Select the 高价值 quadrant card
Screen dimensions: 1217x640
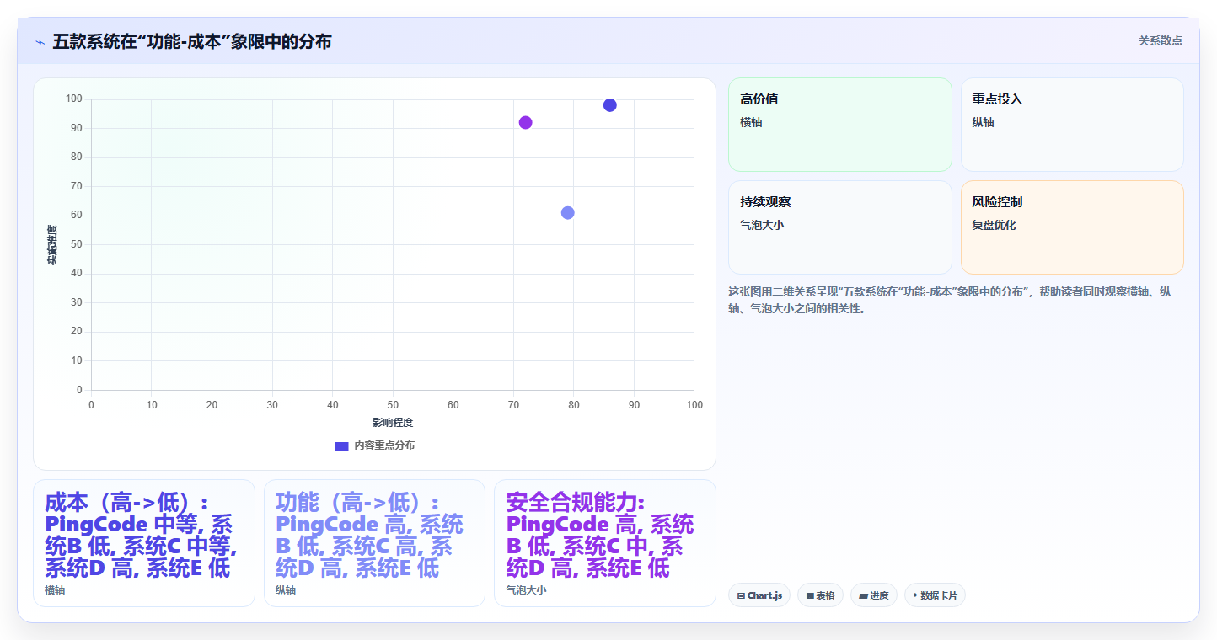[839, 125]
